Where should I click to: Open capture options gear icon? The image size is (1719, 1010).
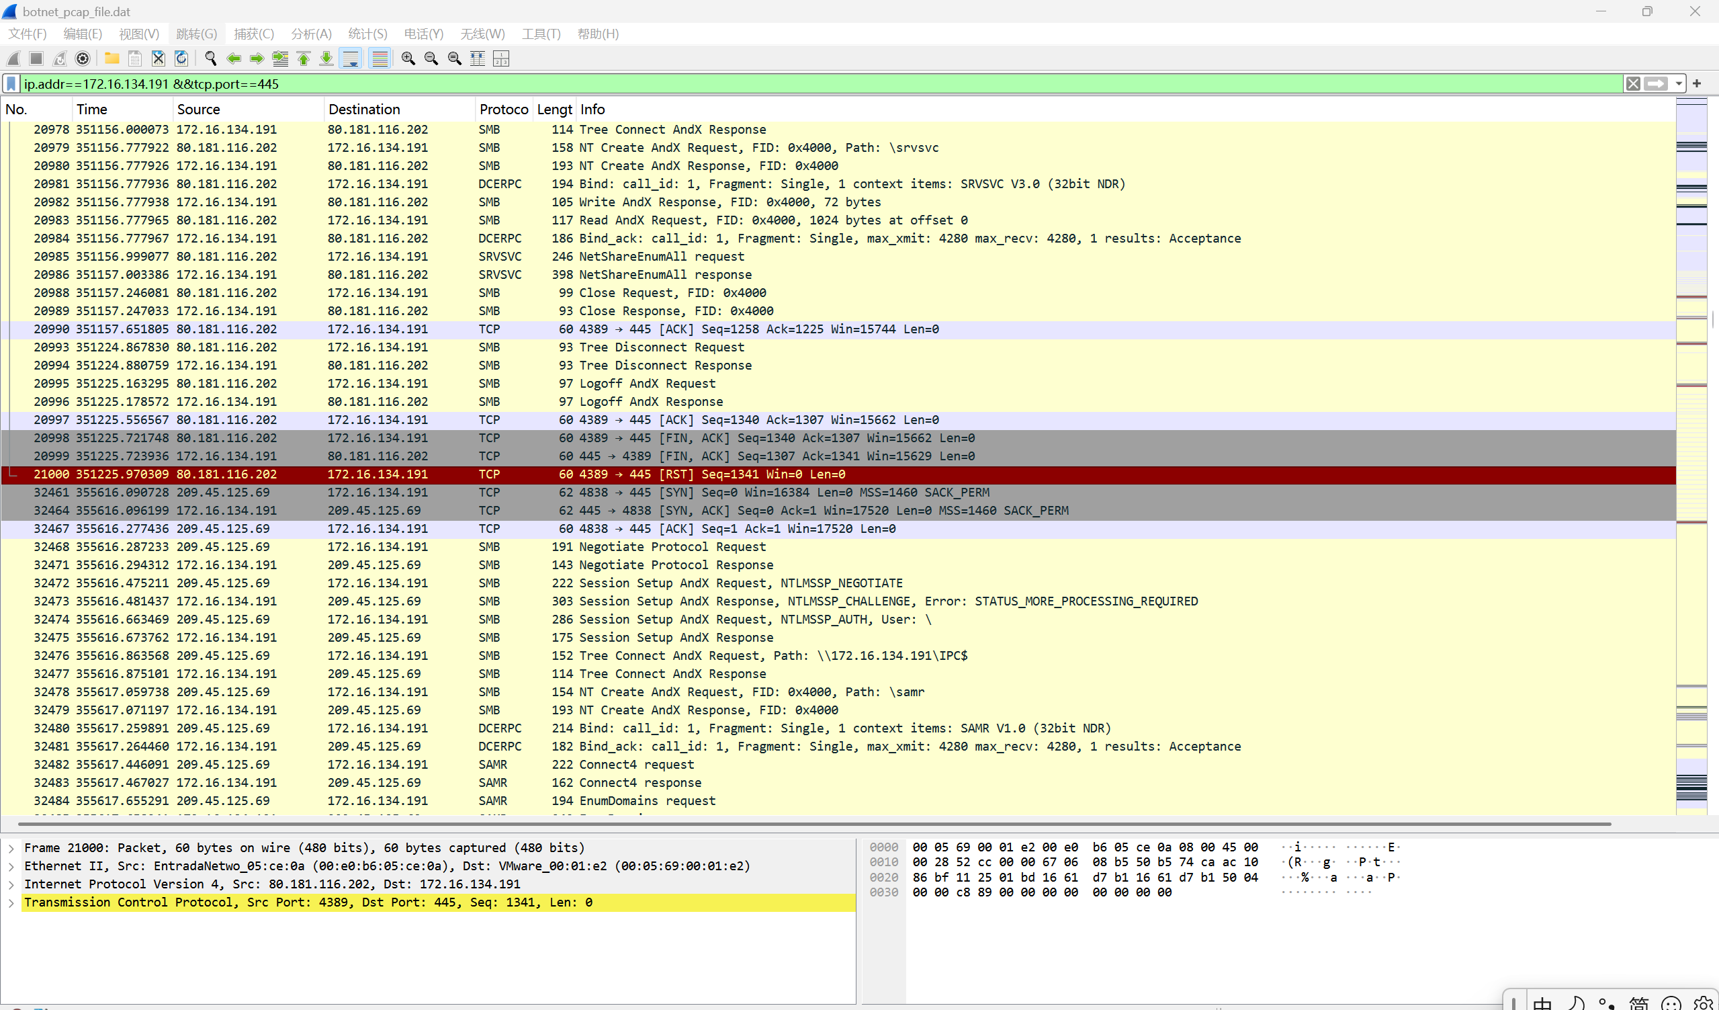point(83,58)
